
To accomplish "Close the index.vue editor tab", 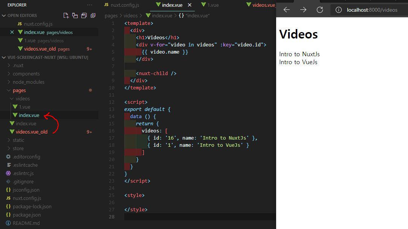I will pyautogui.click(x=190, y=5).
